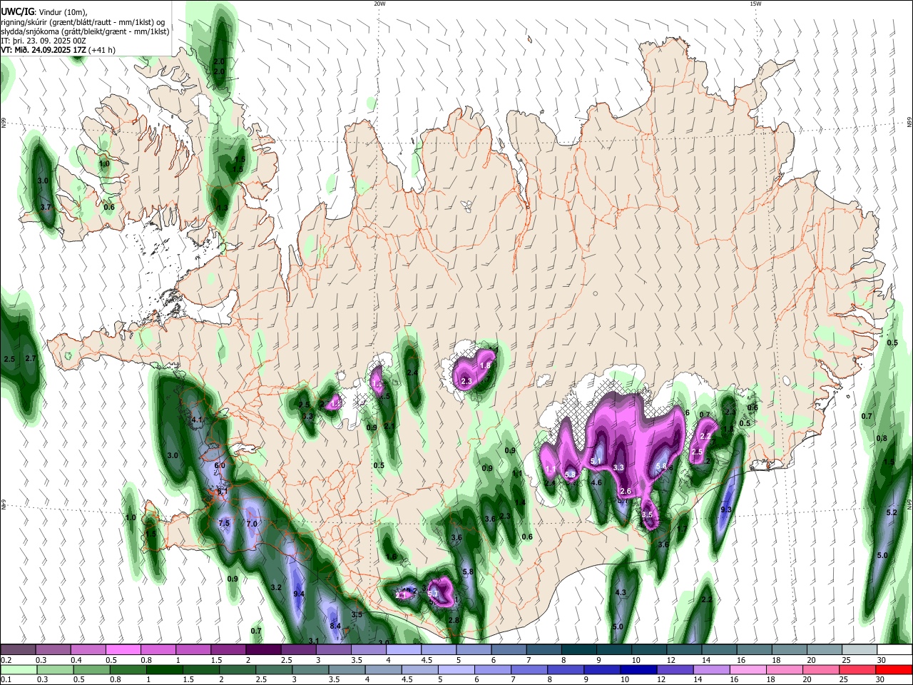
Task: Click the darkest purple 2–2.5 swatch in upper legend row
Action: (x=263, y=649)
